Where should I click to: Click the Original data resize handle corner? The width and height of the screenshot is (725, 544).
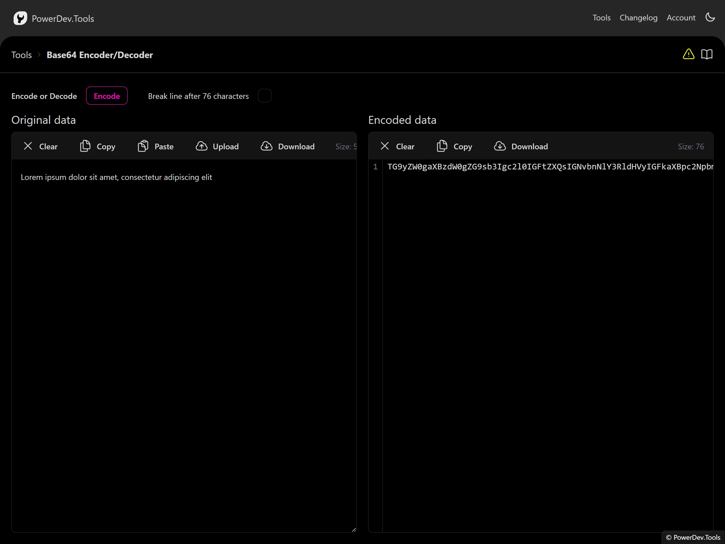pos(354,529)
